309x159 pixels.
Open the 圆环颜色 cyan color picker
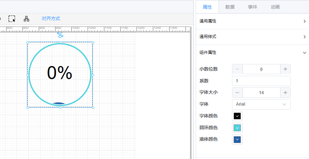pyautogui.click(x=237, y=128)
